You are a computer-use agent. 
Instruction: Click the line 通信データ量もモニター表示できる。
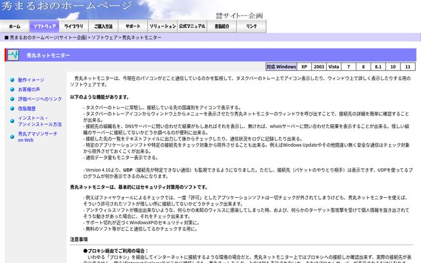pyautogui.click(x=120, y=158)
